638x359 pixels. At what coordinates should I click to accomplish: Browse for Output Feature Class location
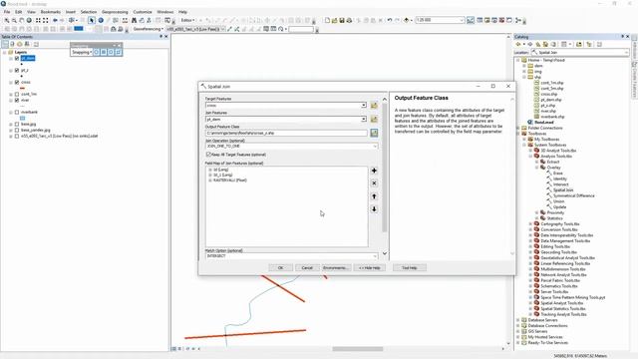pyautogui.click(x=374, y=133)
